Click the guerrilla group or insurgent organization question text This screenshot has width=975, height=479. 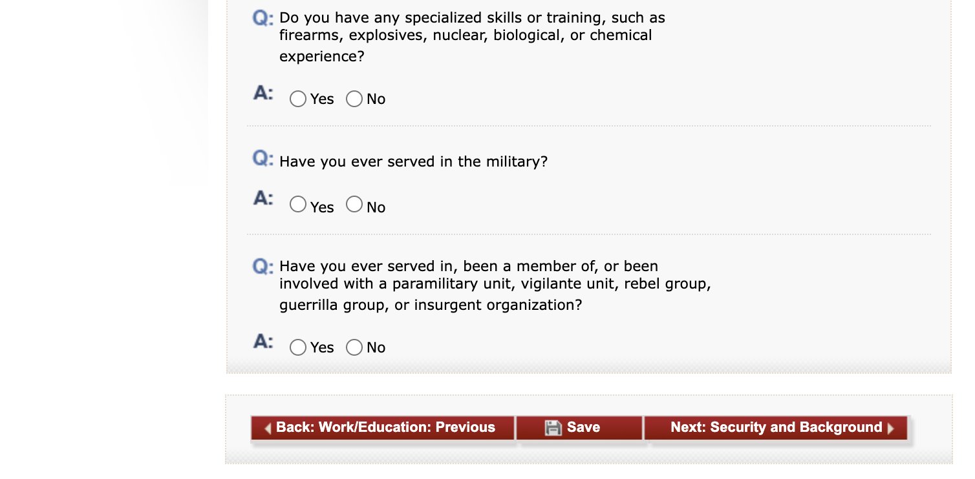click(495, 285)
